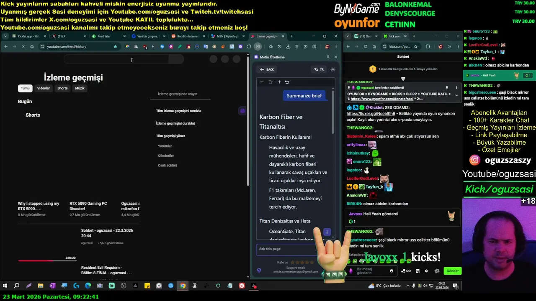536x301 pixels.
Task: Click the BACK button in summarizer panel
Action: [267, 69]
